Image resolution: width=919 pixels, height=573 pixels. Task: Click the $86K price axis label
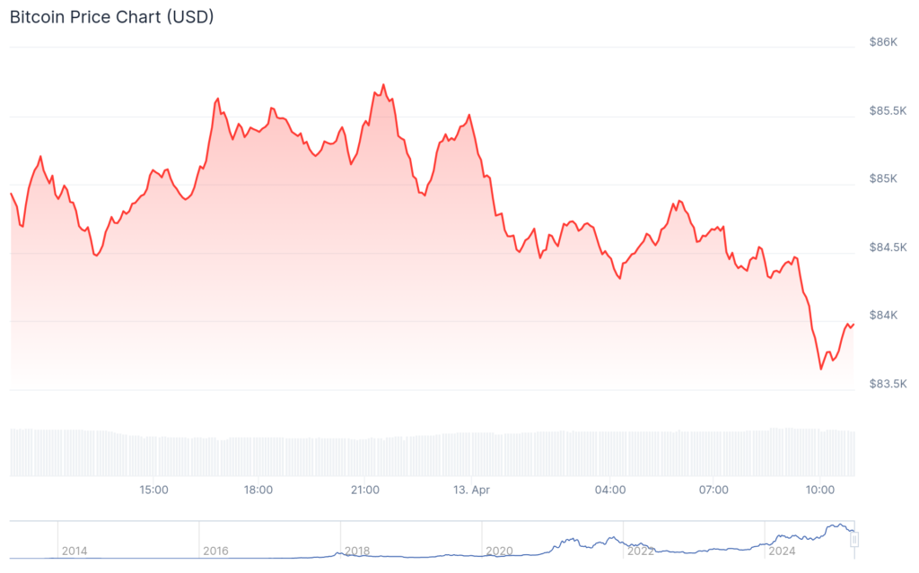click(883, 42)
